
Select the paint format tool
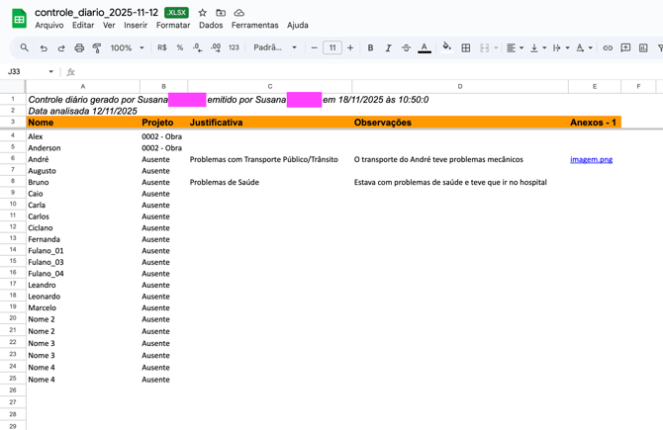pyautogui.click(x=97, y=47)
